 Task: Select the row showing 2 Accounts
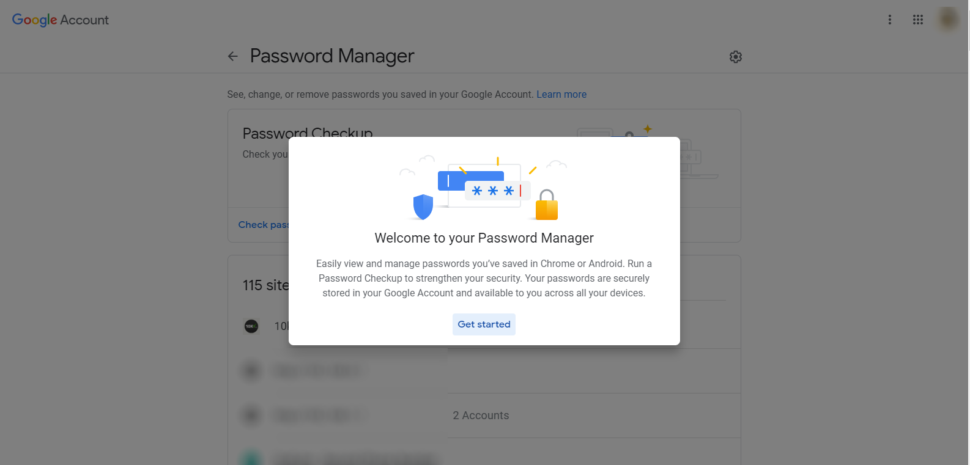481,416
